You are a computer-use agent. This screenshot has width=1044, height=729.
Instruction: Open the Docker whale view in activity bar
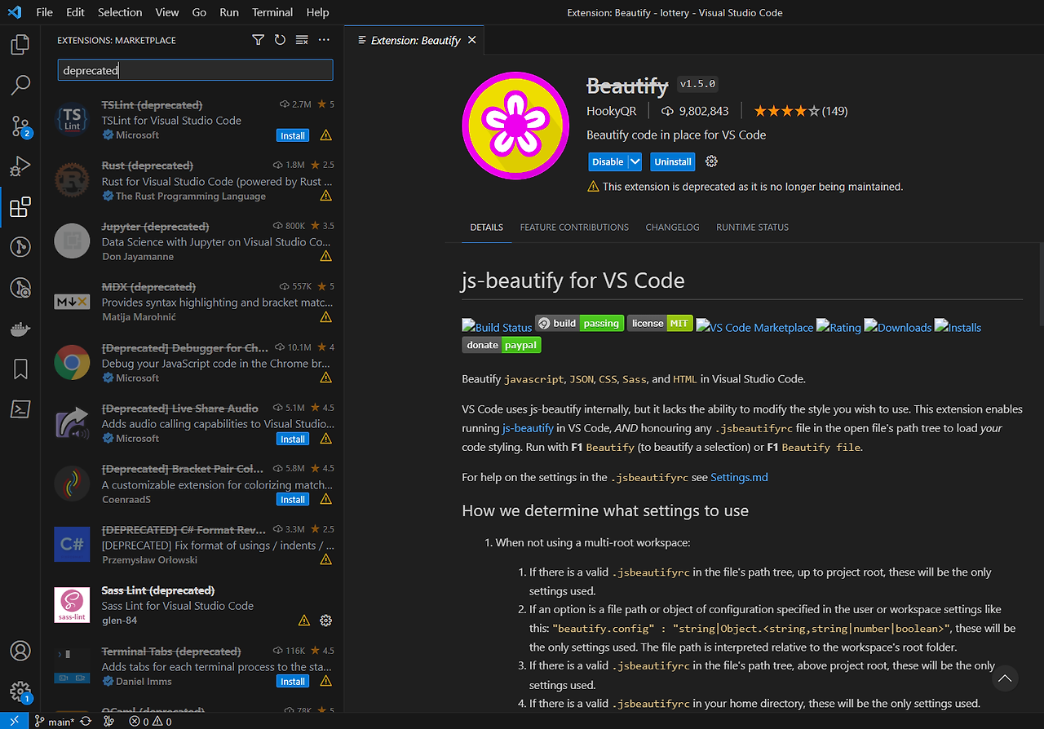click(x=20, y=329)
